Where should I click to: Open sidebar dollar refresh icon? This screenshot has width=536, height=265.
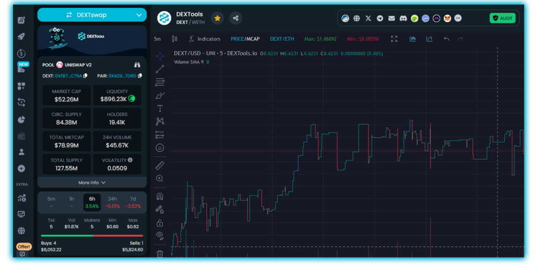click(21, 53)
